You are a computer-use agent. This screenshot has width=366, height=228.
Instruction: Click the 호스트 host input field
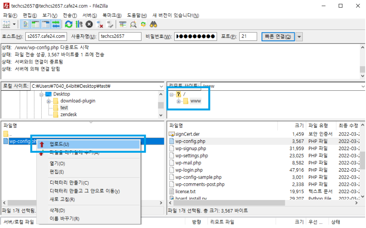click(x=46, y=37)
